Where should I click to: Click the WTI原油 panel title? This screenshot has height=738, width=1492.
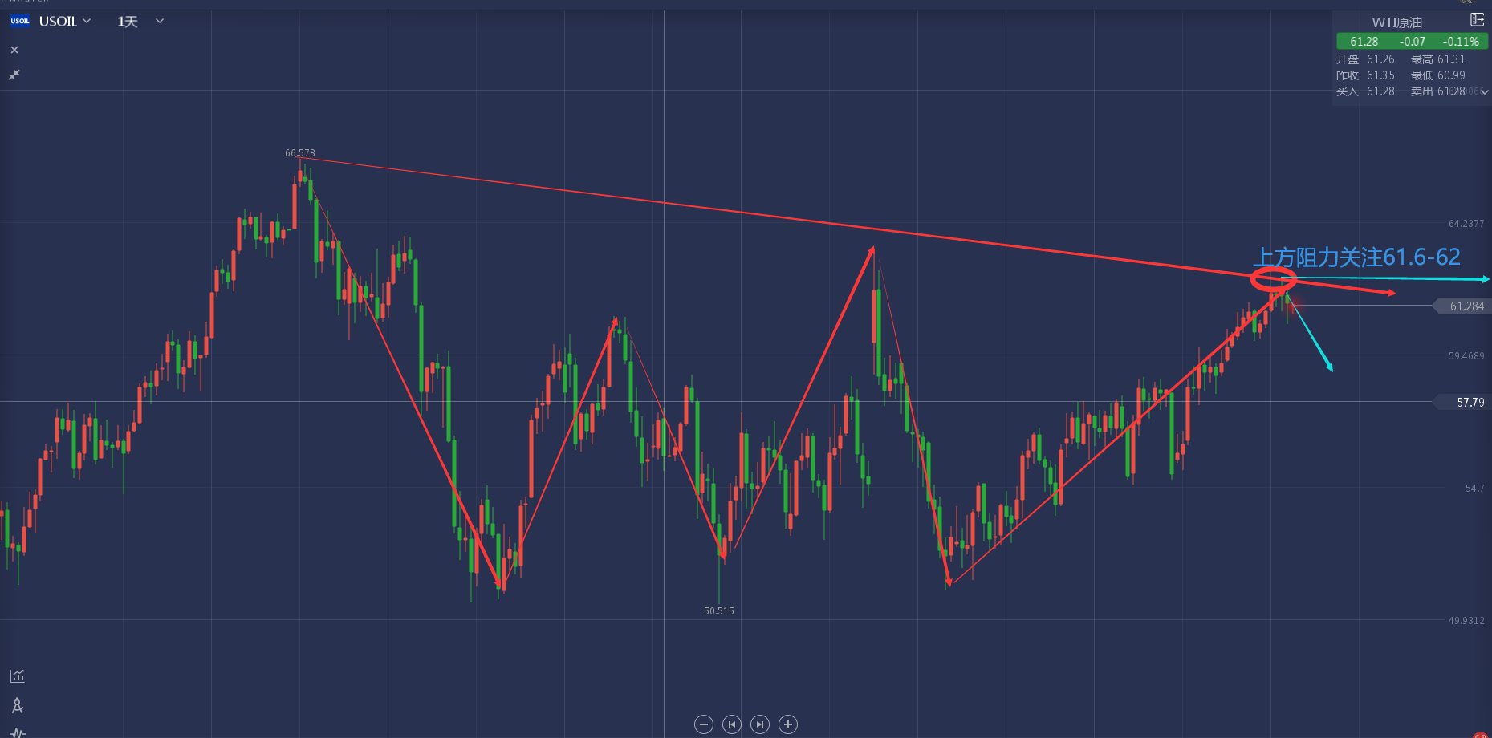pyautogui.click(x=1396, y=22)
